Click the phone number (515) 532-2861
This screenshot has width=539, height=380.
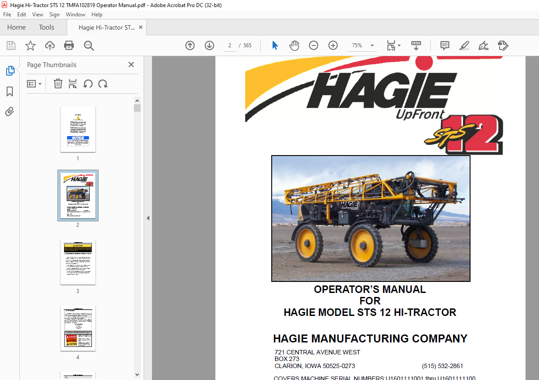[x=442, y=366]
